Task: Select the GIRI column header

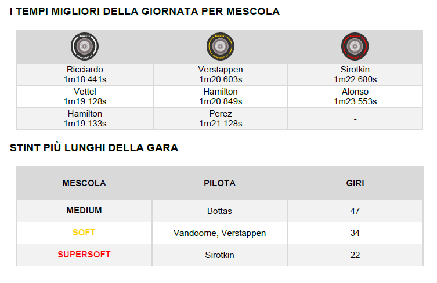Action: 355,183
